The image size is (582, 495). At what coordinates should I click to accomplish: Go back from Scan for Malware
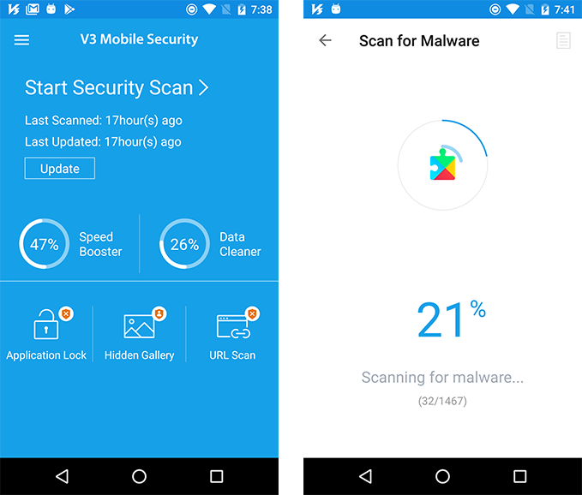[325, 40]
